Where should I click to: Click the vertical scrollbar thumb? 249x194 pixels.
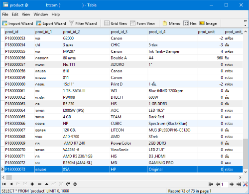(246, 154)
